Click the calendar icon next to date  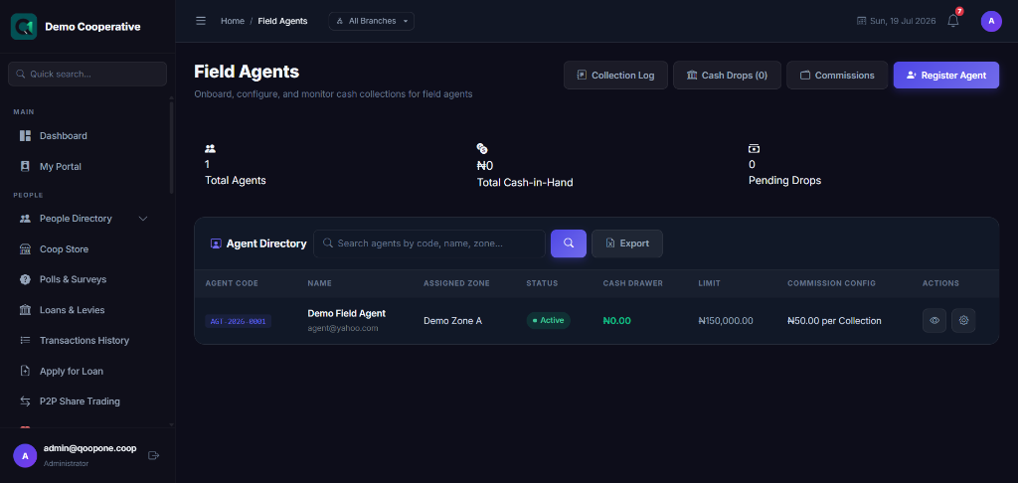862,21
